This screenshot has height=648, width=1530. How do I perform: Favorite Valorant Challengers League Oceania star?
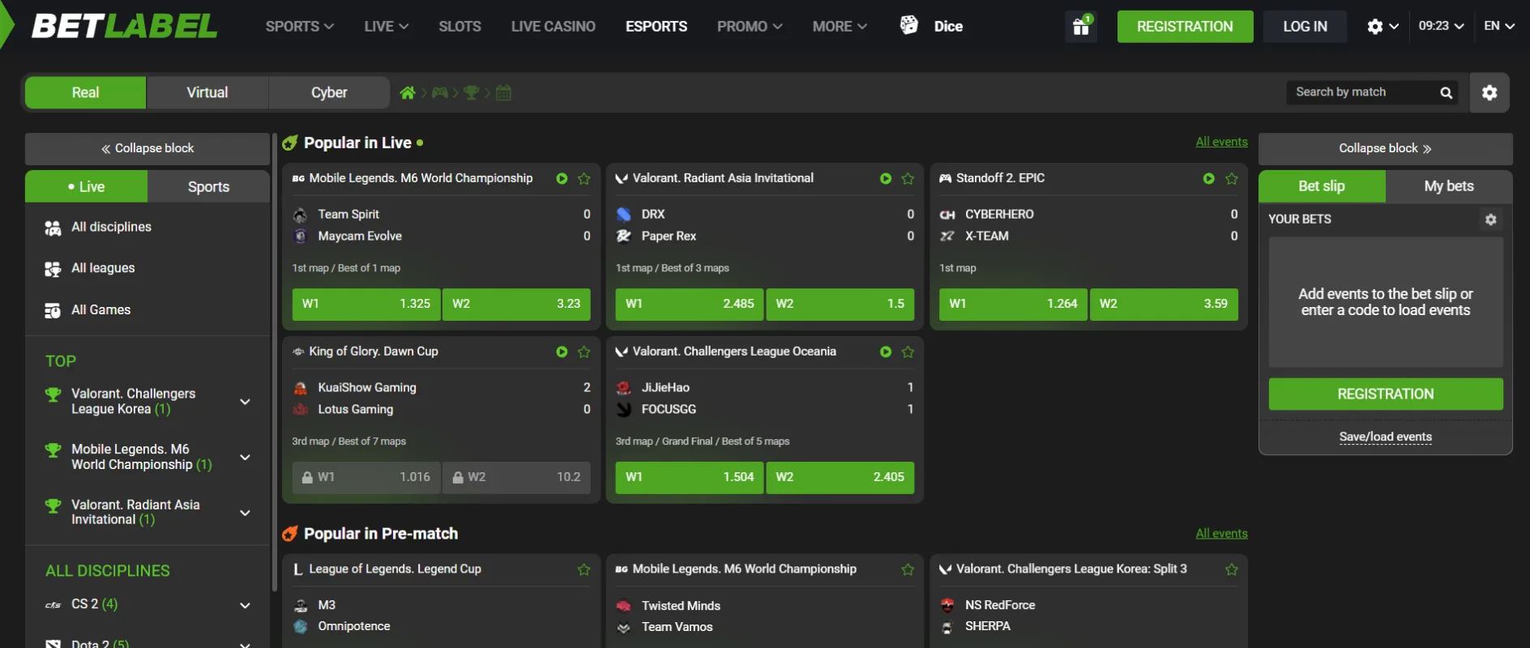coord(908,352)
